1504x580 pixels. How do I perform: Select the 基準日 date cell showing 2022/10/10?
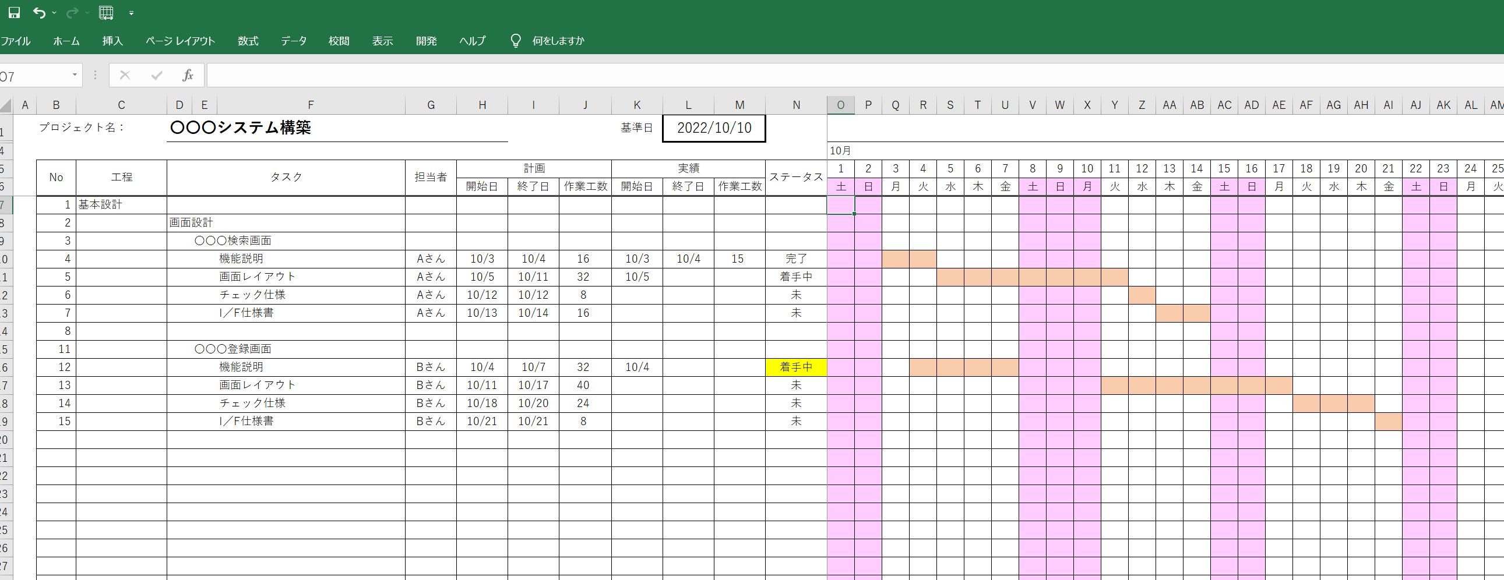point(713,128)
